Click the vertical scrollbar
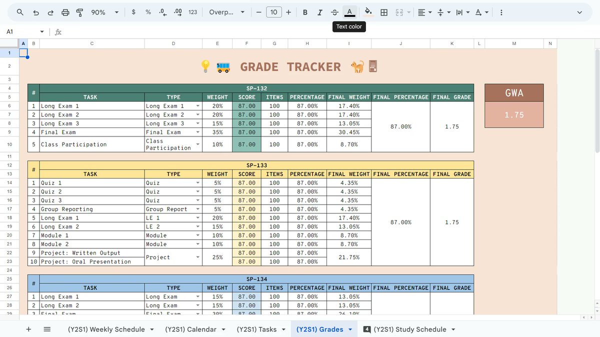 (597, 100)
